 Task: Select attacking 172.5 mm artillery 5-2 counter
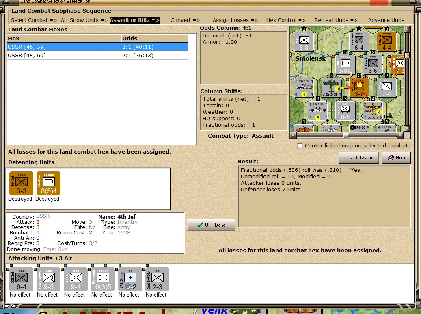pos(130,279)
